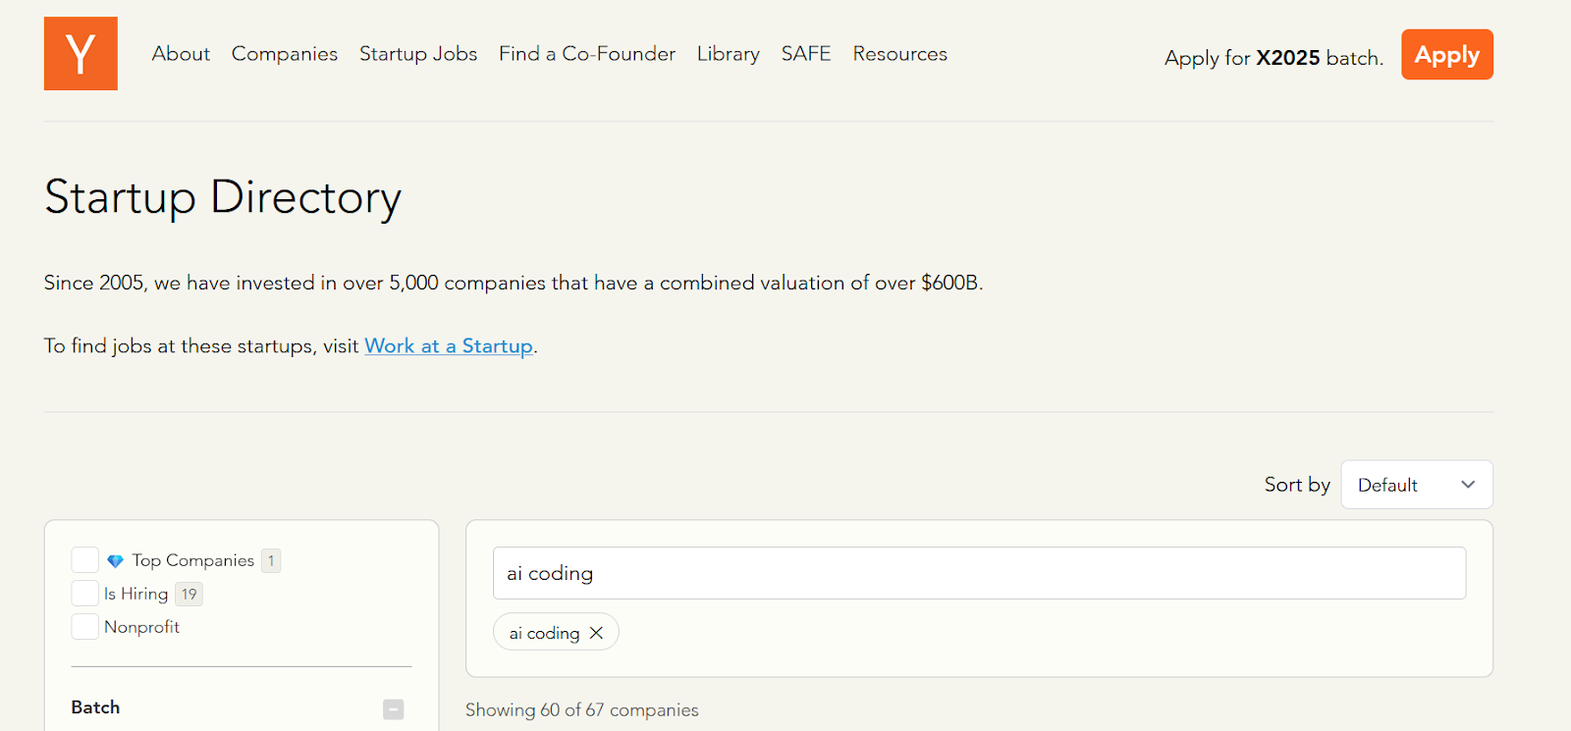Image resolution: width=1571 pixels, height=731 pixels.
Task: Remove the 'ai coding' filter tag
Action: 596,633
